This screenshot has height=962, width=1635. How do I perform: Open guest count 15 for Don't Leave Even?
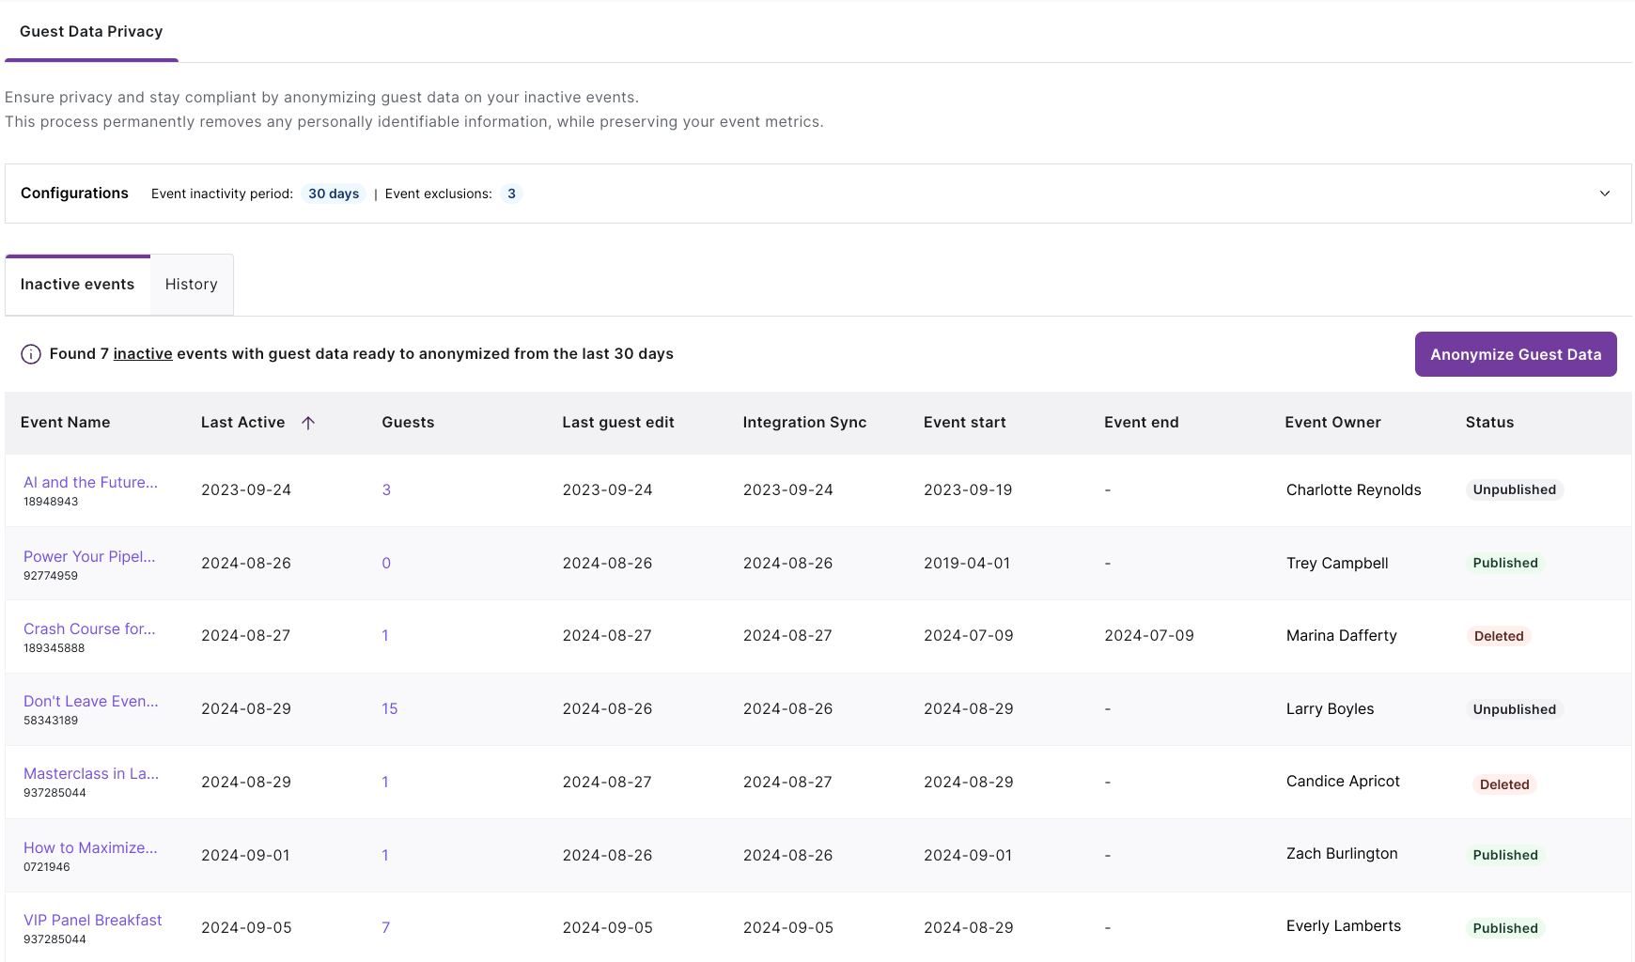(390, 708)
